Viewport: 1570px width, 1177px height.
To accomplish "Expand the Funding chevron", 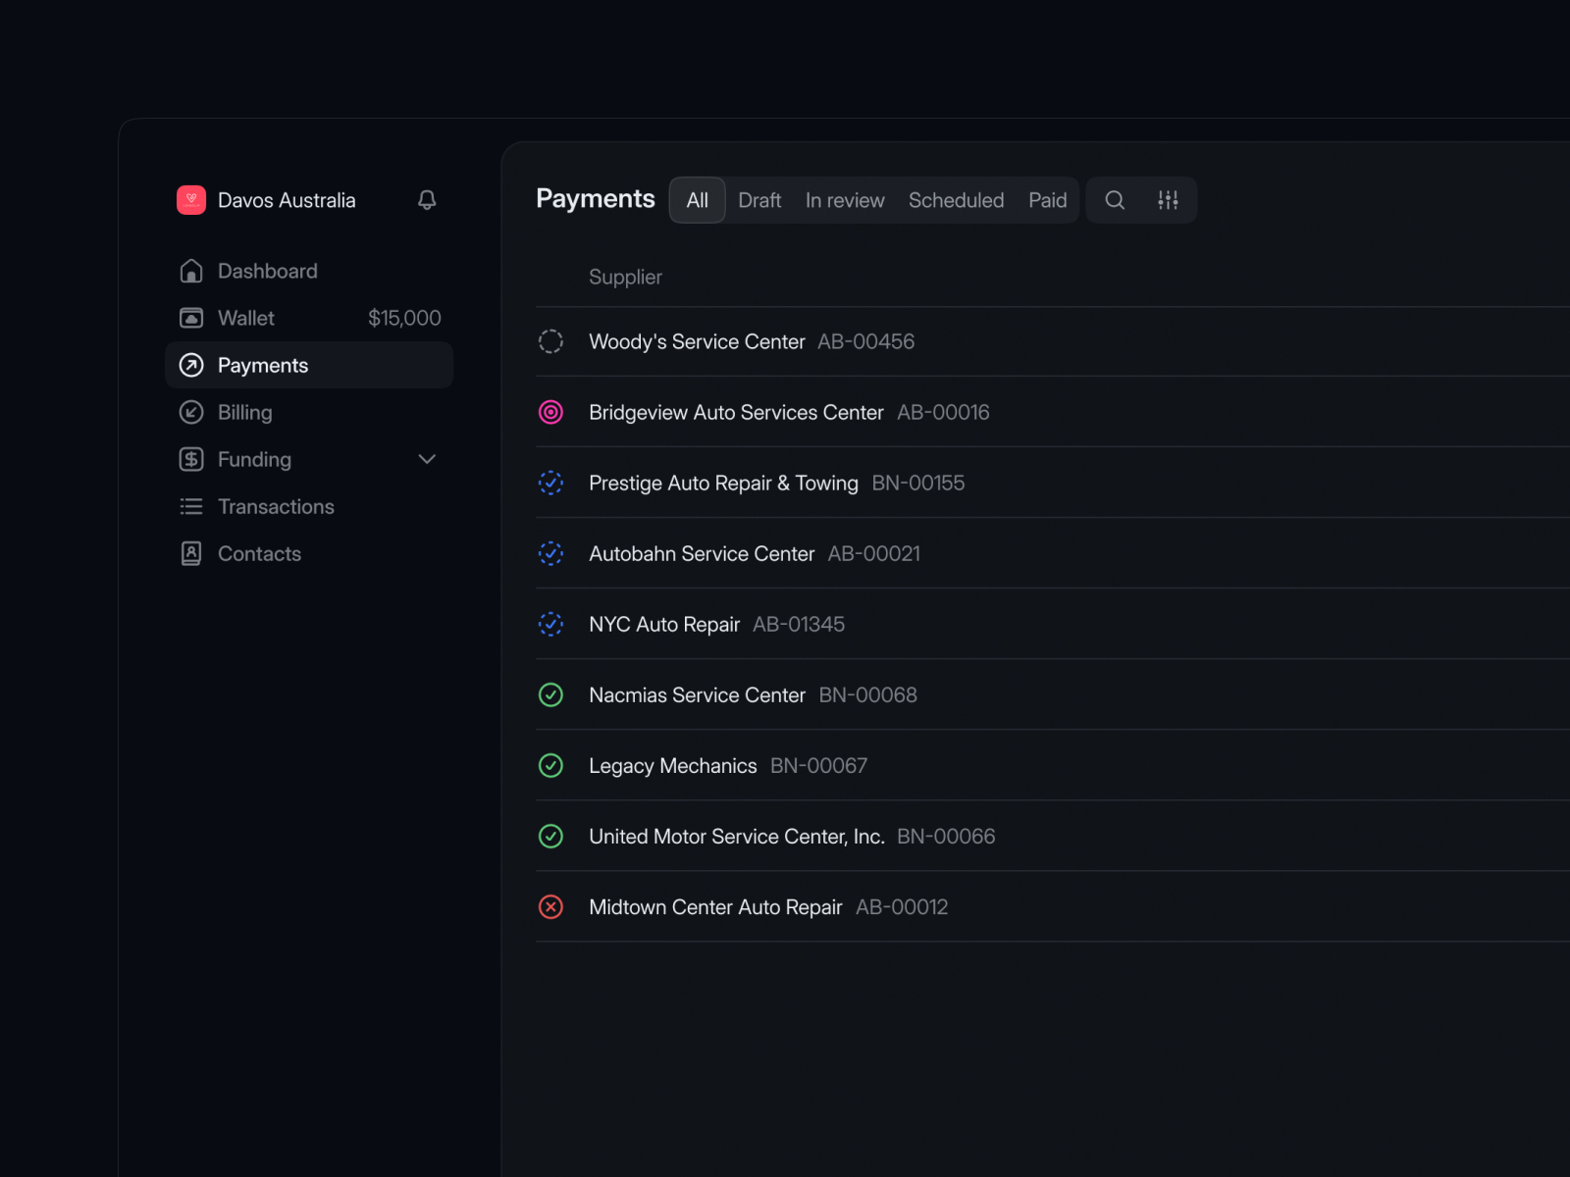I will 427,459.
